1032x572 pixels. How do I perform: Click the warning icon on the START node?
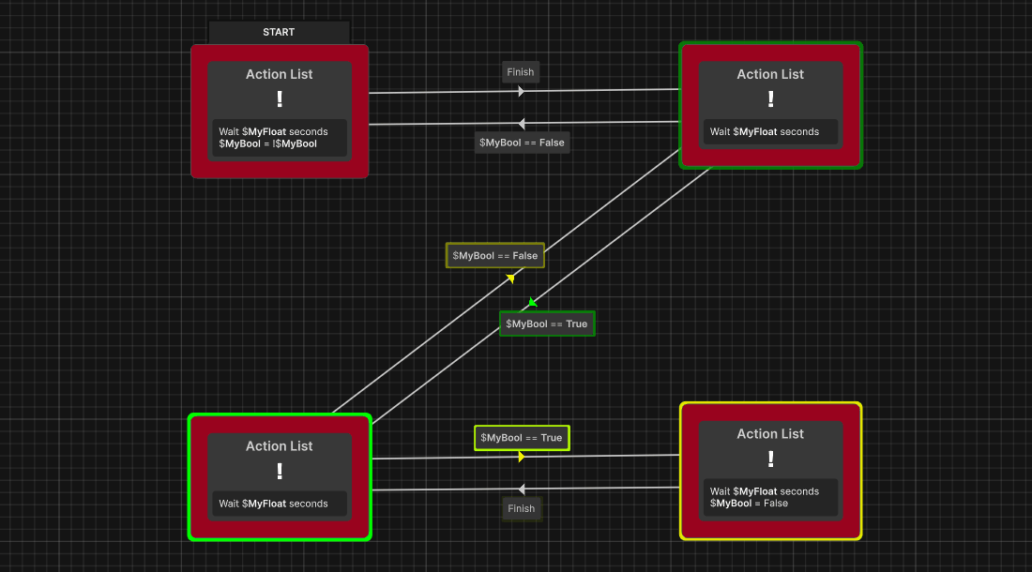click(x=279, y=98)
